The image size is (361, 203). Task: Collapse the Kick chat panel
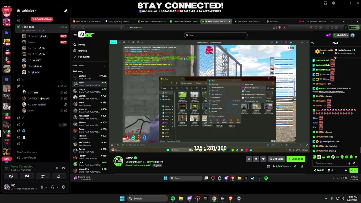tap(312, 43)
